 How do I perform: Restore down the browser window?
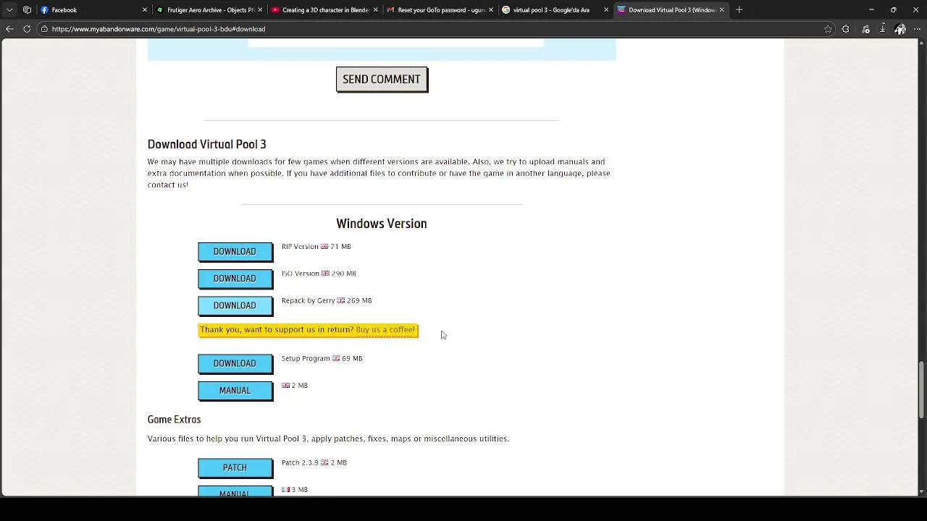[894, 9]
